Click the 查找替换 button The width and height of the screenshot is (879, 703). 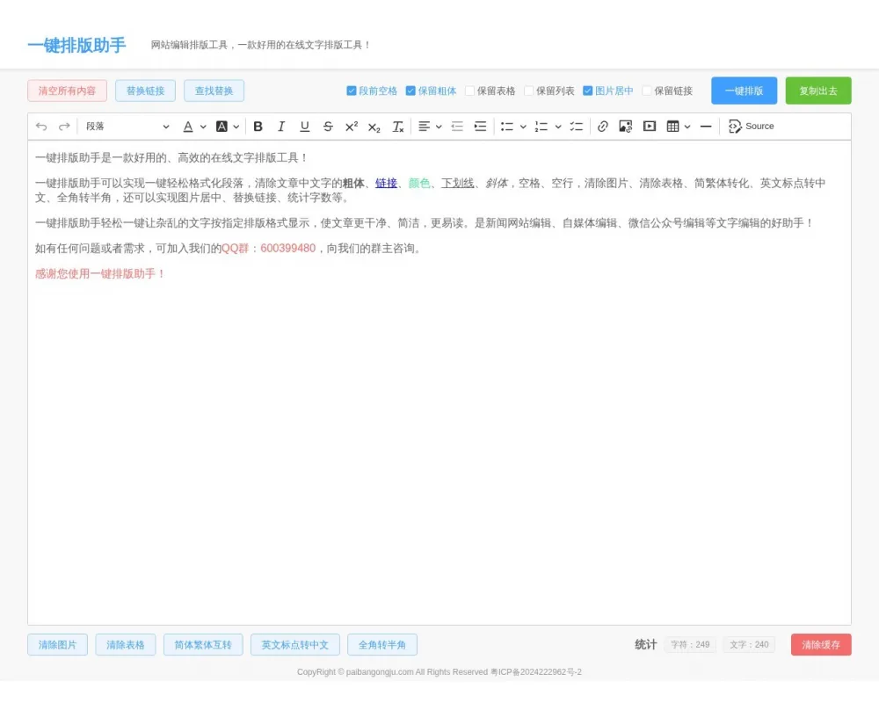tap(214, 91)
